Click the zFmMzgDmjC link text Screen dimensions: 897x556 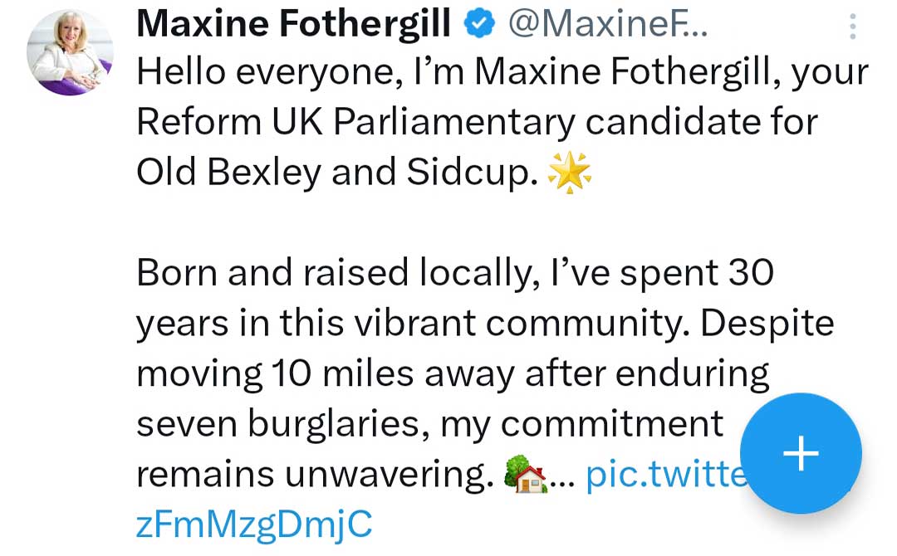point(253,524)
